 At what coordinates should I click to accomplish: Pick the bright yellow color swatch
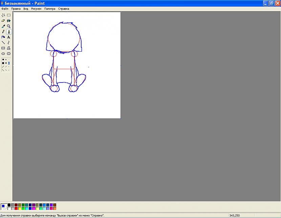point(20,208)
